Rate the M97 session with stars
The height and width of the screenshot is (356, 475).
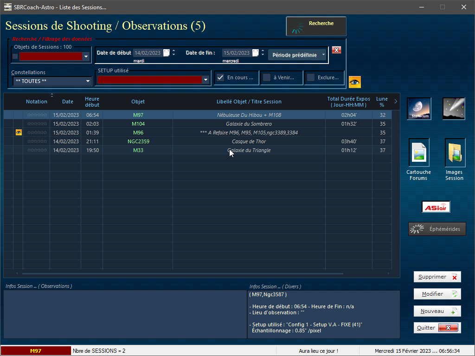point(37,115)
